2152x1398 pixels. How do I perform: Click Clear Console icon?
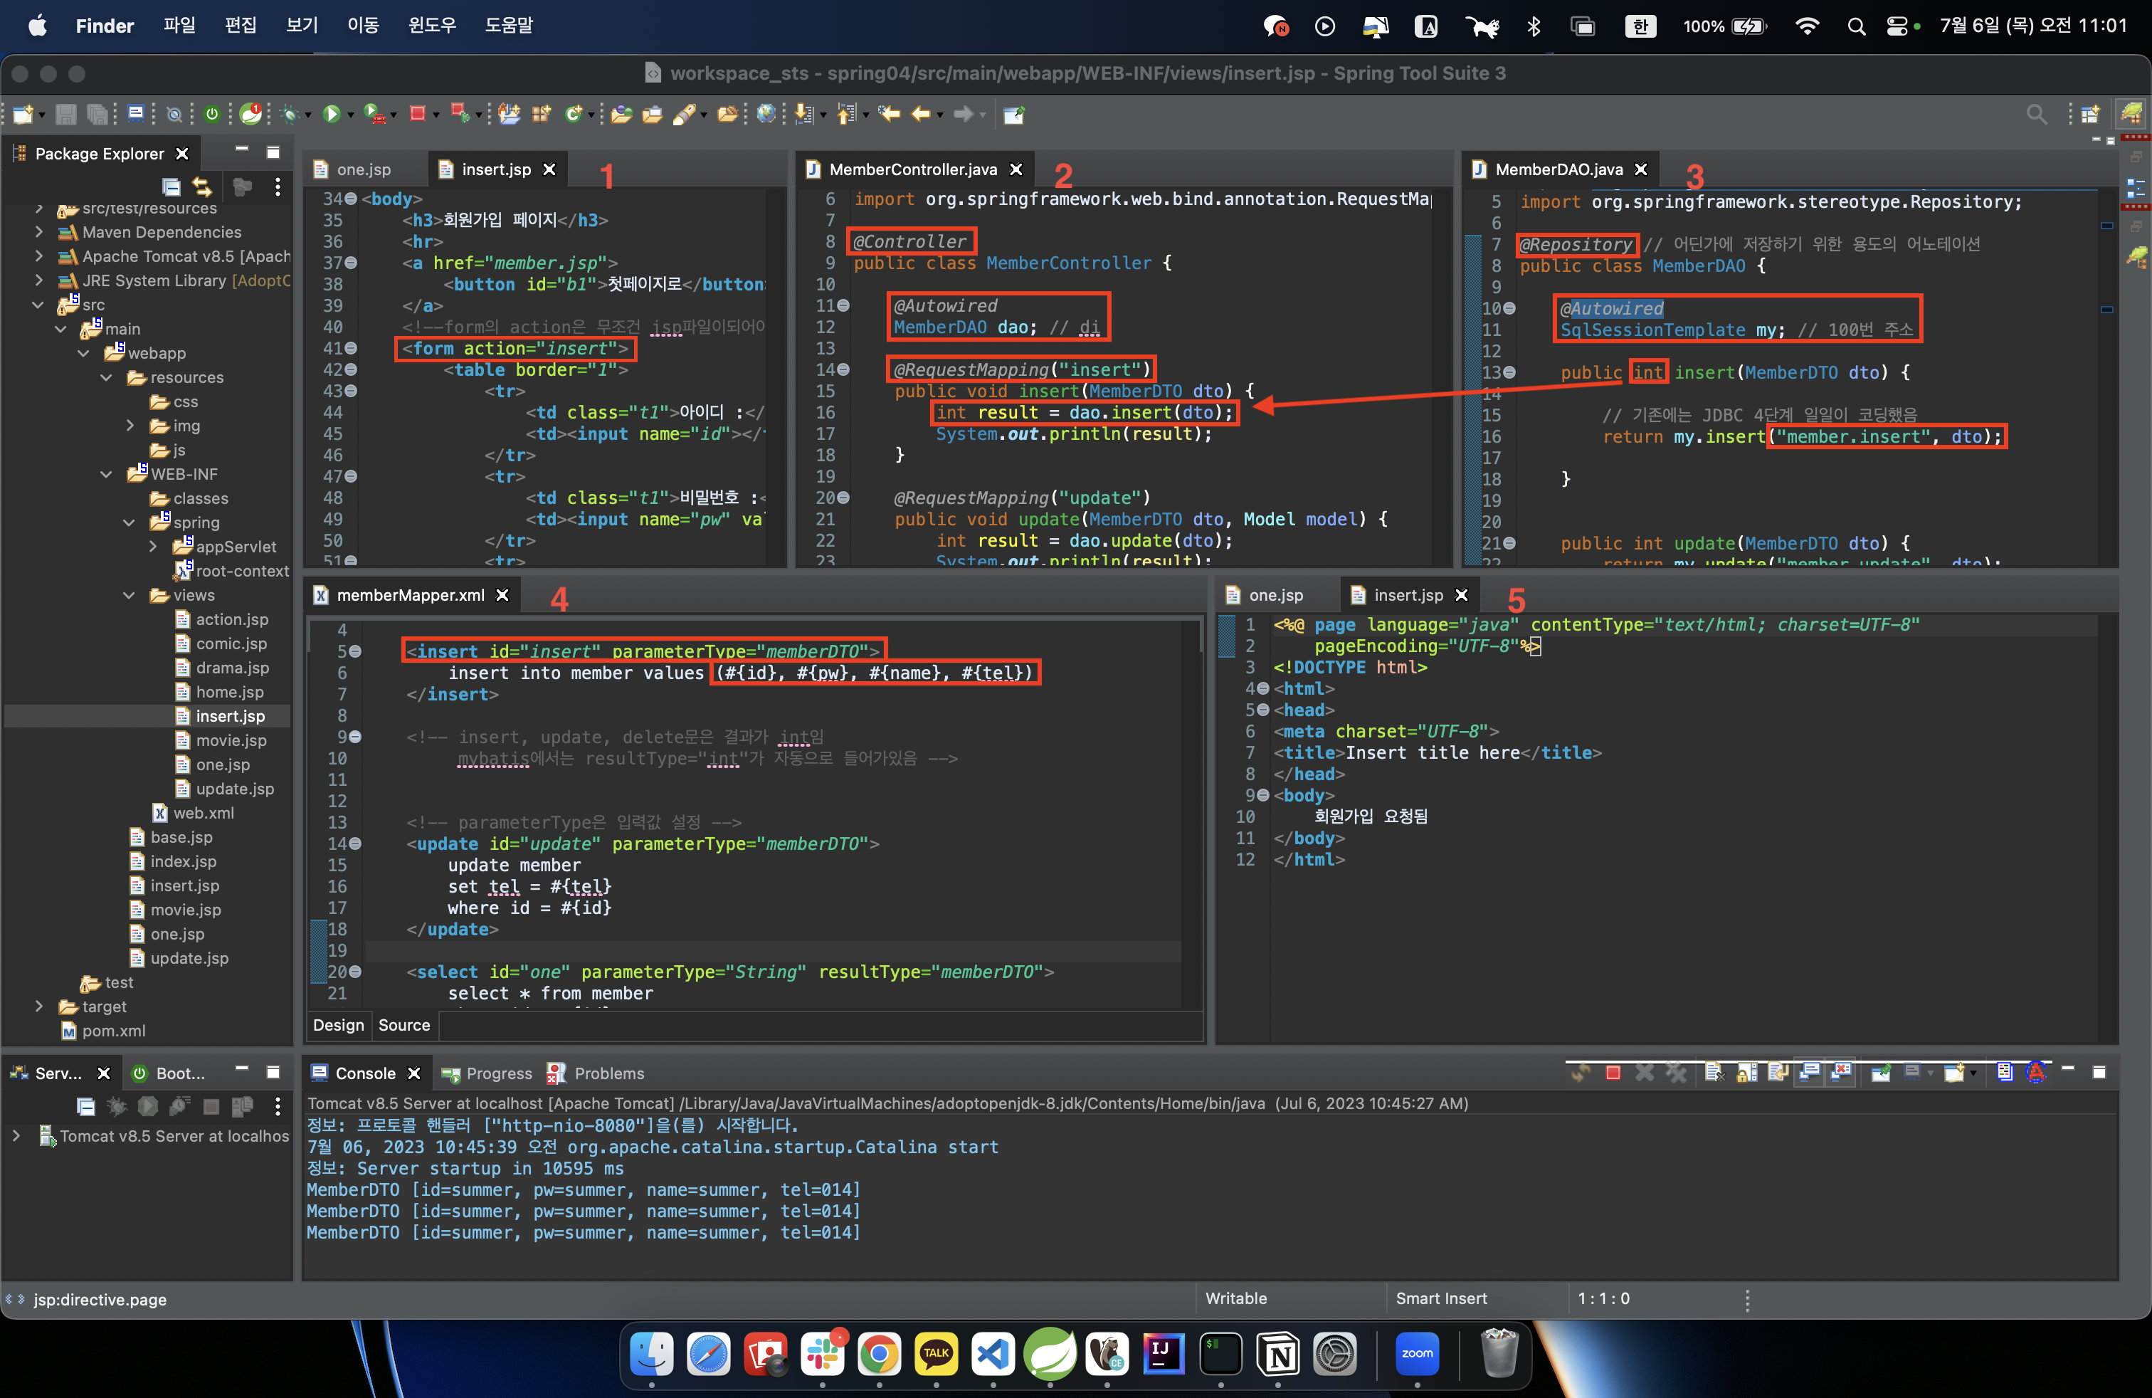pos(1715,1073)
